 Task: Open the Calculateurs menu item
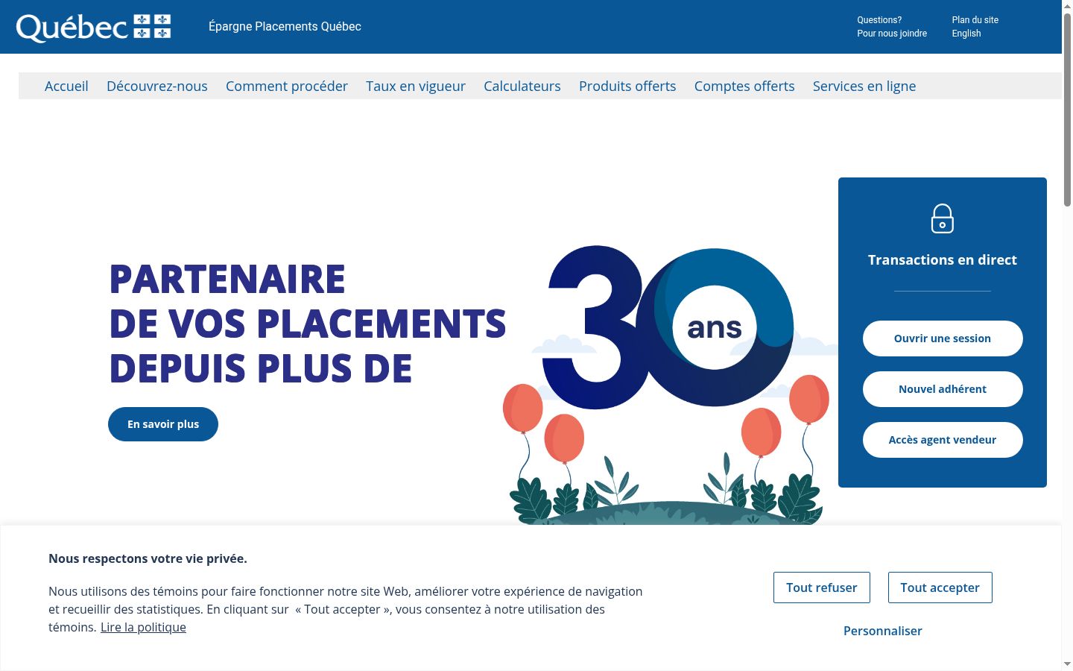click(x=522, y=86)
